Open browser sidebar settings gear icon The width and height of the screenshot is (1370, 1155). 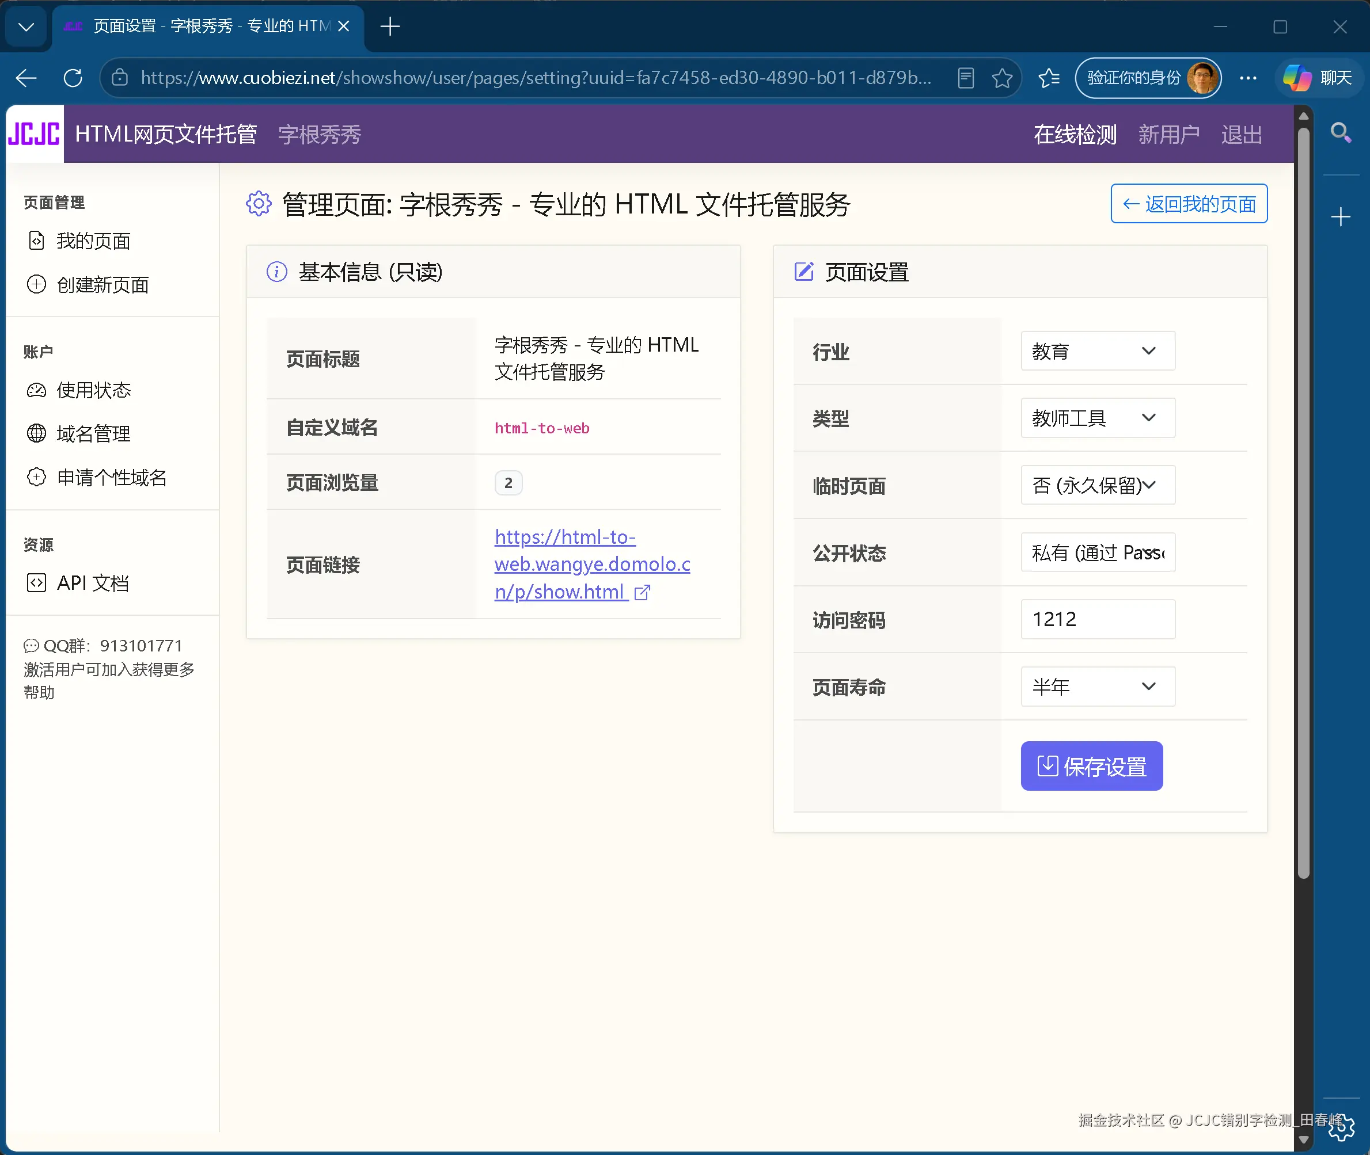coord(1341,1127)
